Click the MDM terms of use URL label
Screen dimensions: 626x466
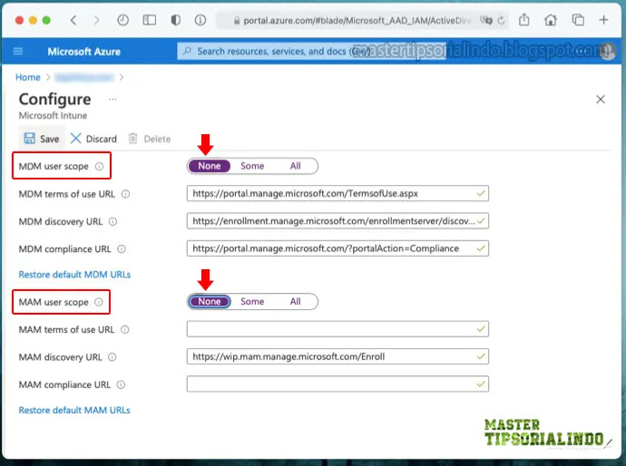(x=66, y=194)
